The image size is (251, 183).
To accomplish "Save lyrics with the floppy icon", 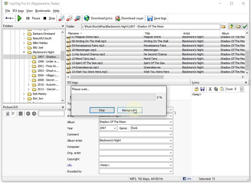I will click(202, 89).
